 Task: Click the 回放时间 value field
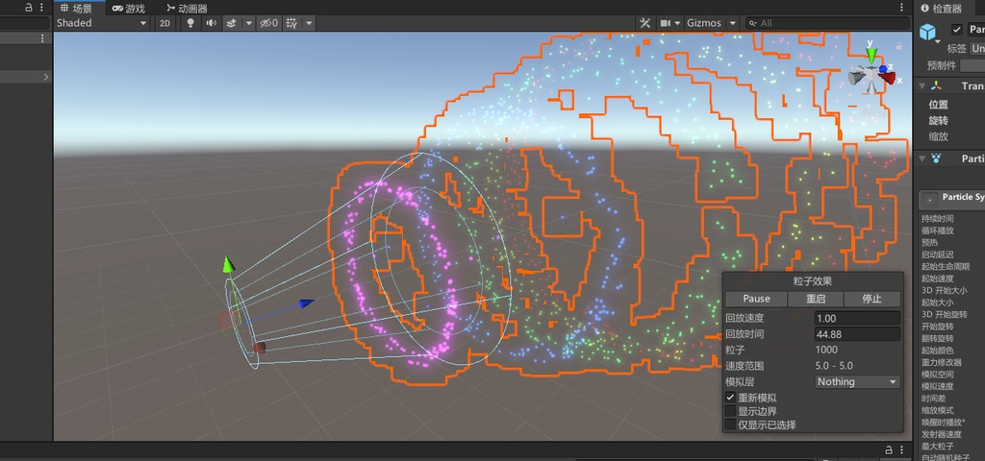coord(857,334)
